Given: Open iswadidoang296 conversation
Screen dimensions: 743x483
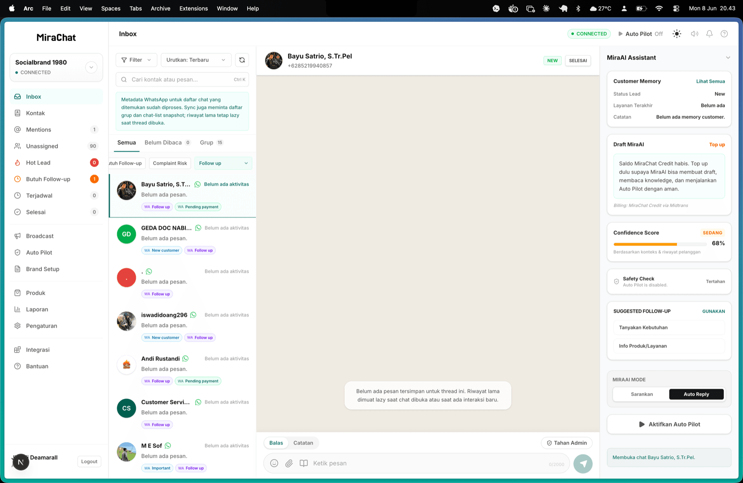Looking at the screenshot, I should [182, 326].
